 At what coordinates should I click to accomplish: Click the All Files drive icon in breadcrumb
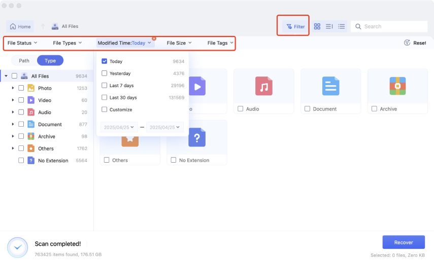pos(55,26)
